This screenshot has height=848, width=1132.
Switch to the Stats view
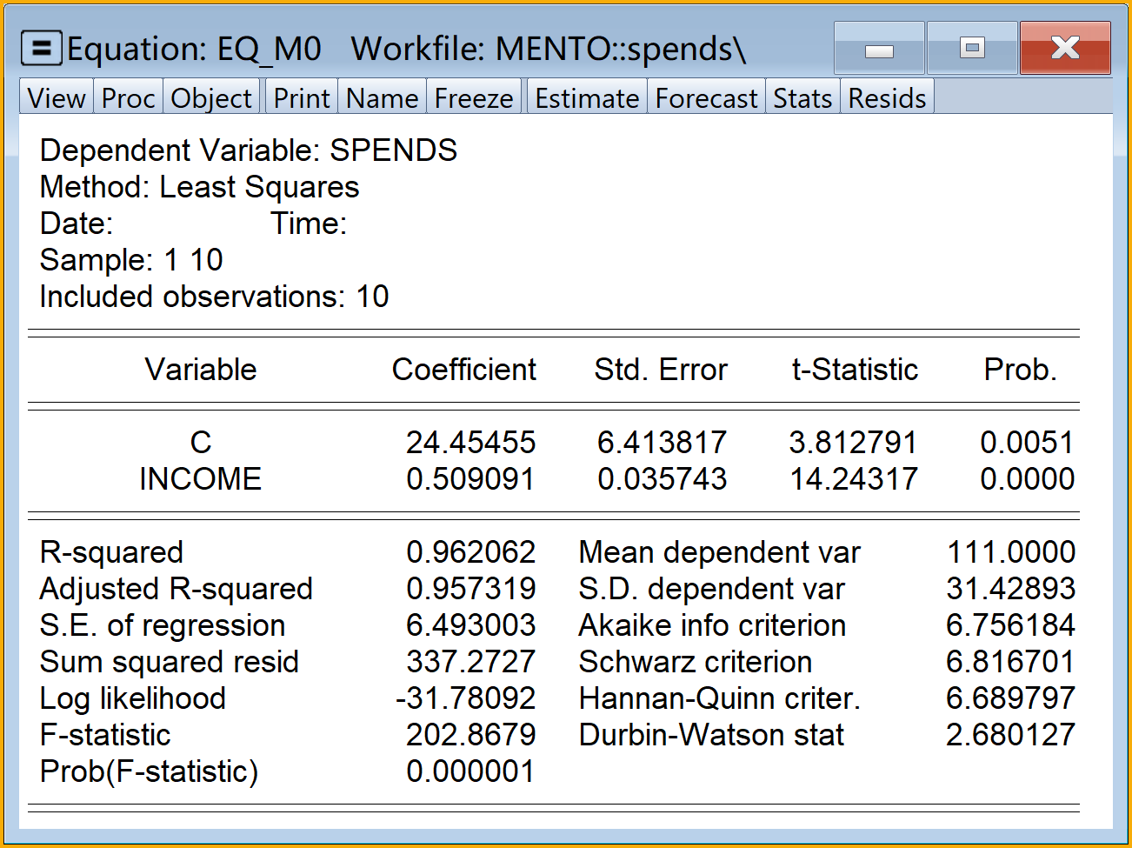click(x=802, y=98)
